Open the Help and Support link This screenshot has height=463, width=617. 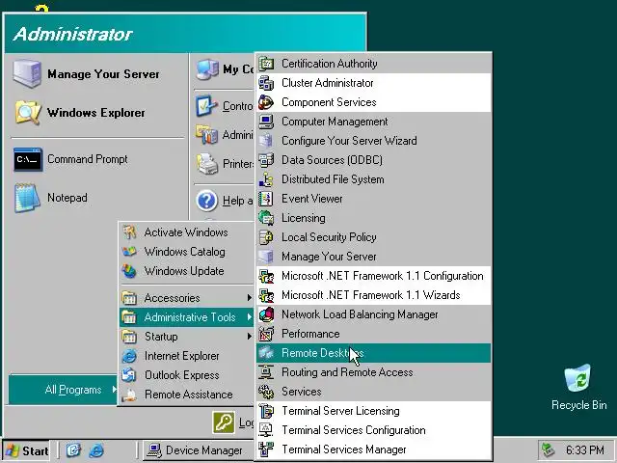click(225, 201)
